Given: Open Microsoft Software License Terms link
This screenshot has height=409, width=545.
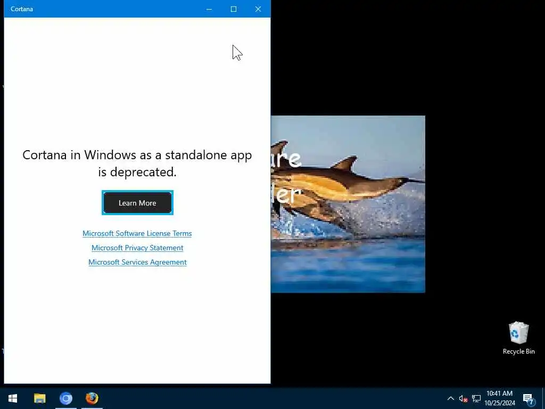Looking at the screenshot, I should tap(137, 233).
